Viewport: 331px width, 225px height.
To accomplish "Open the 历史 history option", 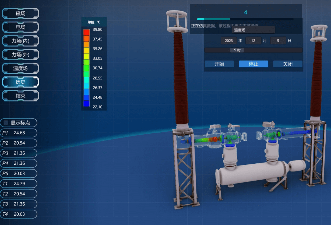I will [21, 82].
